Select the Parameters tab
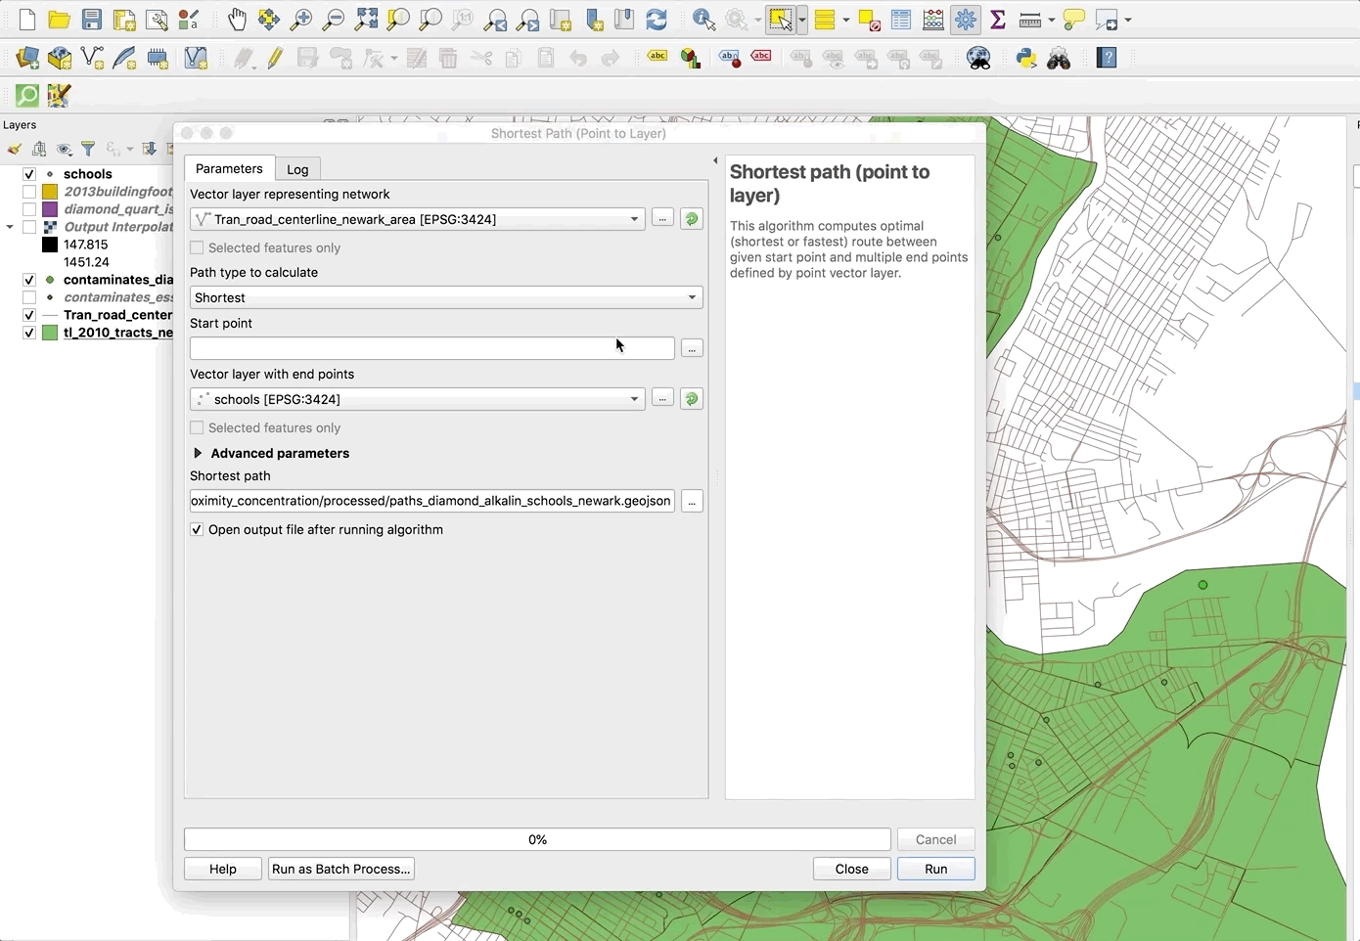 [229, 168]
